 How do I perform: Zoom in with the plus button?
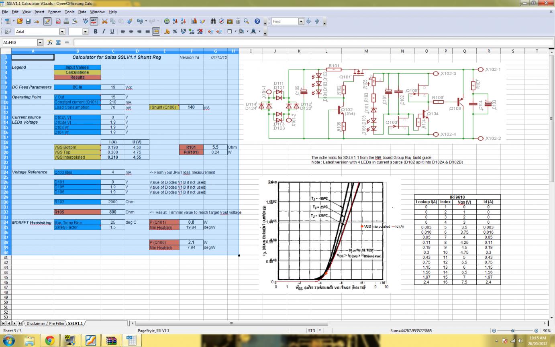(x=536, y=331)
